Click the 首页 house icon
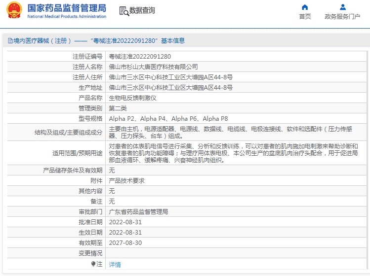 305,7
